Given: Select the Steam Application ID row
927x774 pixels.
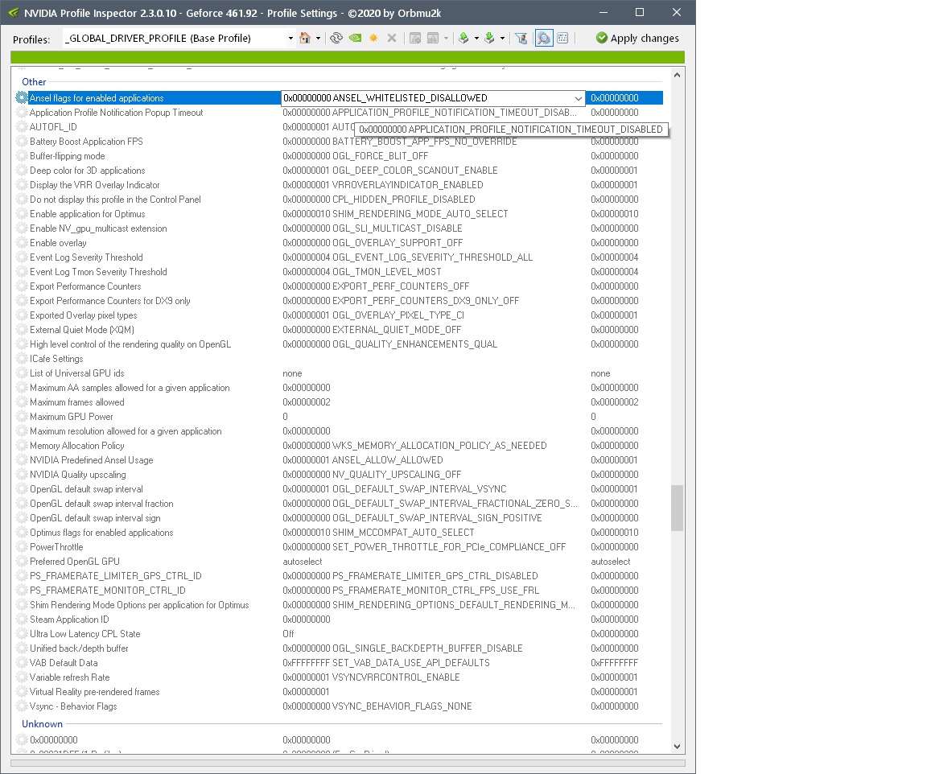Looking at the screenshot, I should point(339,620).
